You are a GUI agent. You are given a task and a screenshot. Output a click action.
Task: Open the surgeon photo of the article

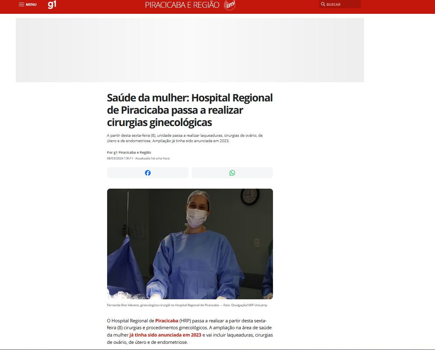click(190, 244)
